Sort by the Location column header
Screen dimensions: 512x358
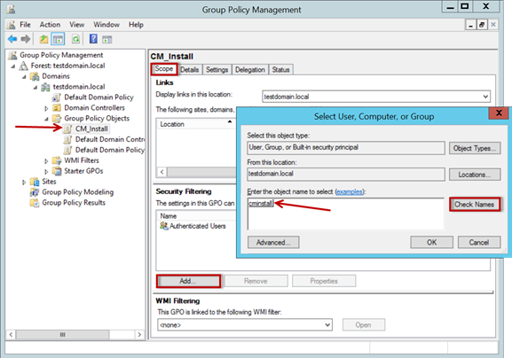tap(196, 124)
